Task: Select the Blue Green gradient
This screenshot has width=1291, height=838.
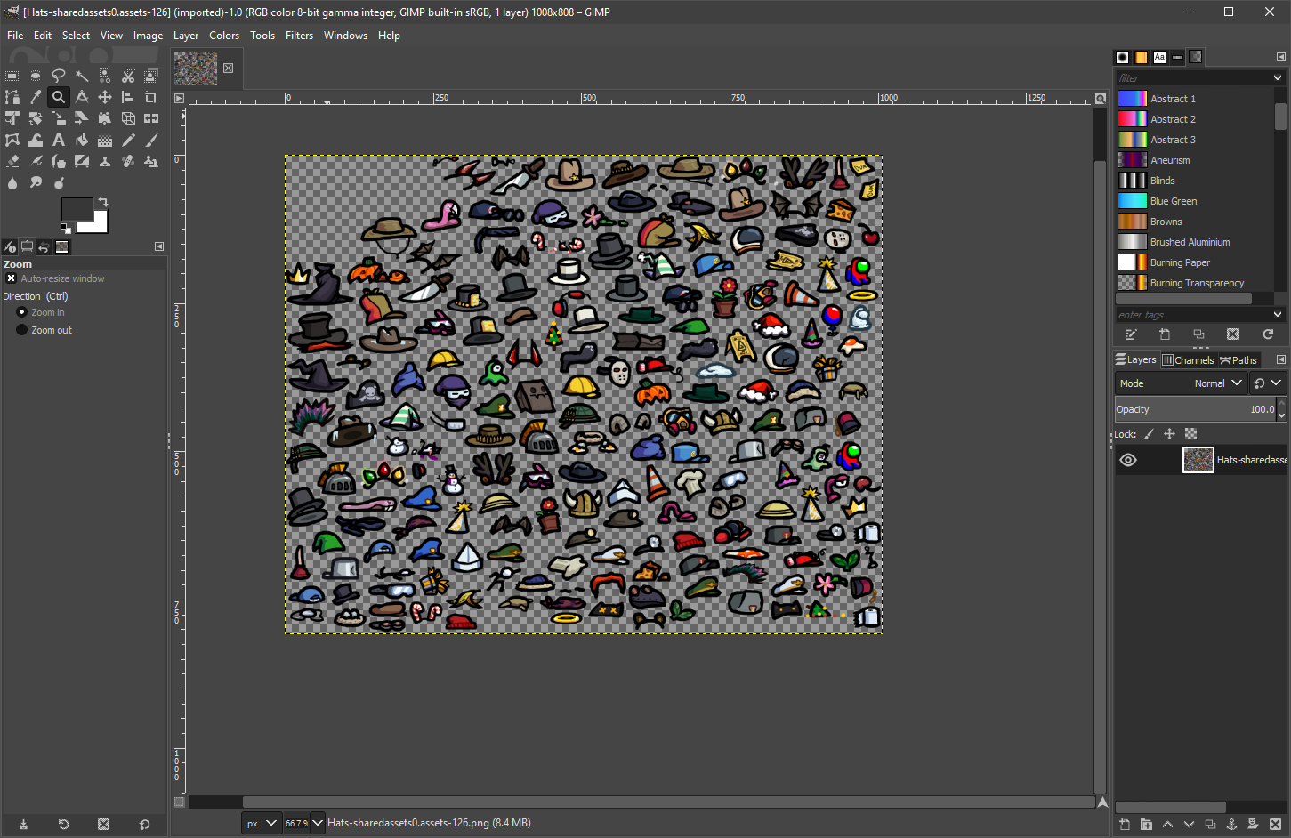Action: click(x=1173, y=201)
